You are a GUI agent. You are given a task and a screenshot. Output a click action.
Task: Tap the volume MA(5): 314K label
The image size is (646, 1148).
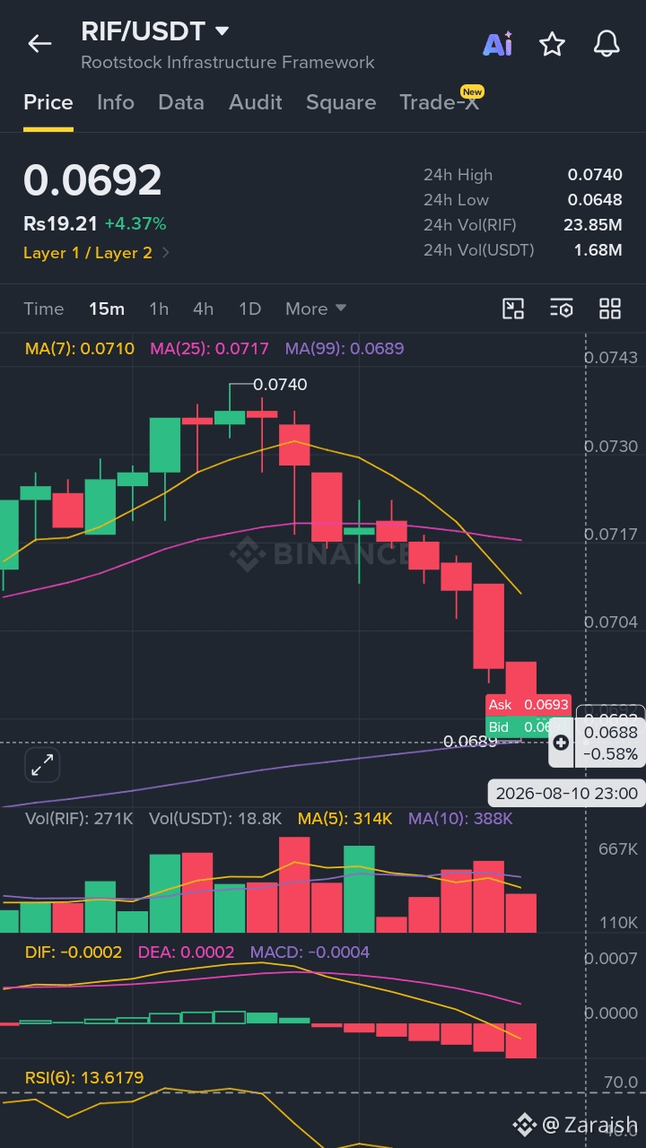[345, 819]
